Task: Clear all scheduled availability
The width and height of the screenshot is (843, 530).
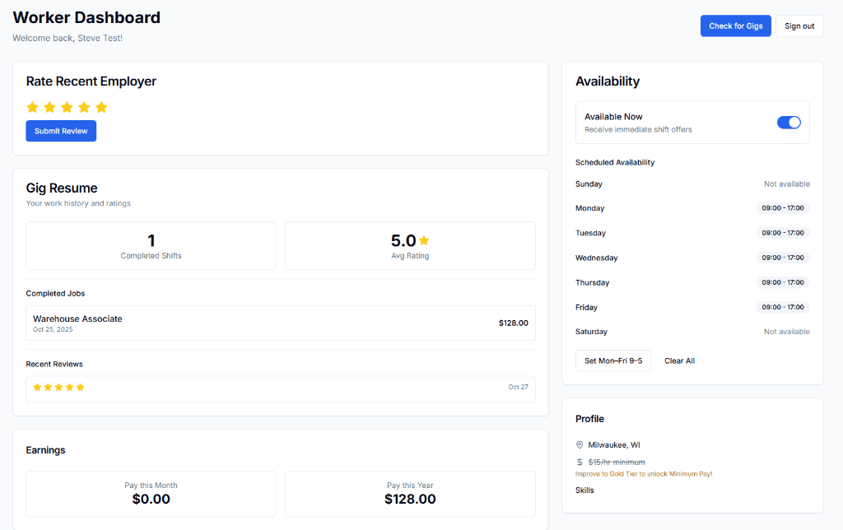Action: 679,360
